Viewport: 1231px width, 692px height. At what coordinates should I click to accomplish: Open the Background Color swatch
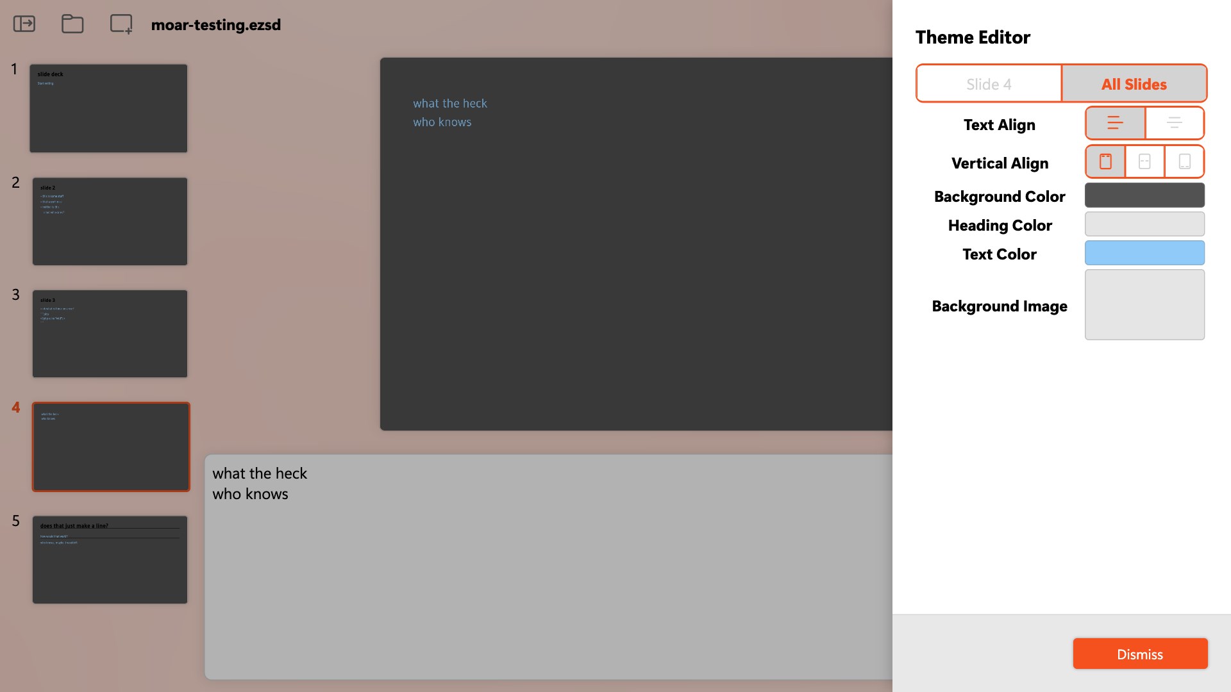(1144, 195)
